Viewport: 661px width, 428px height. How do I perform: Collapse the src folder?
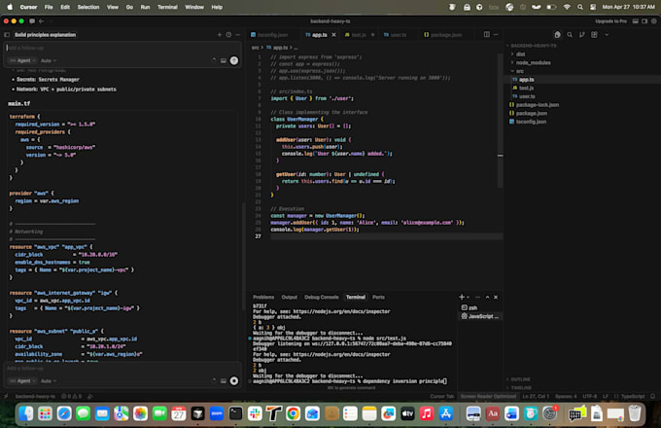pyautogui.click(x=520, y=71)
